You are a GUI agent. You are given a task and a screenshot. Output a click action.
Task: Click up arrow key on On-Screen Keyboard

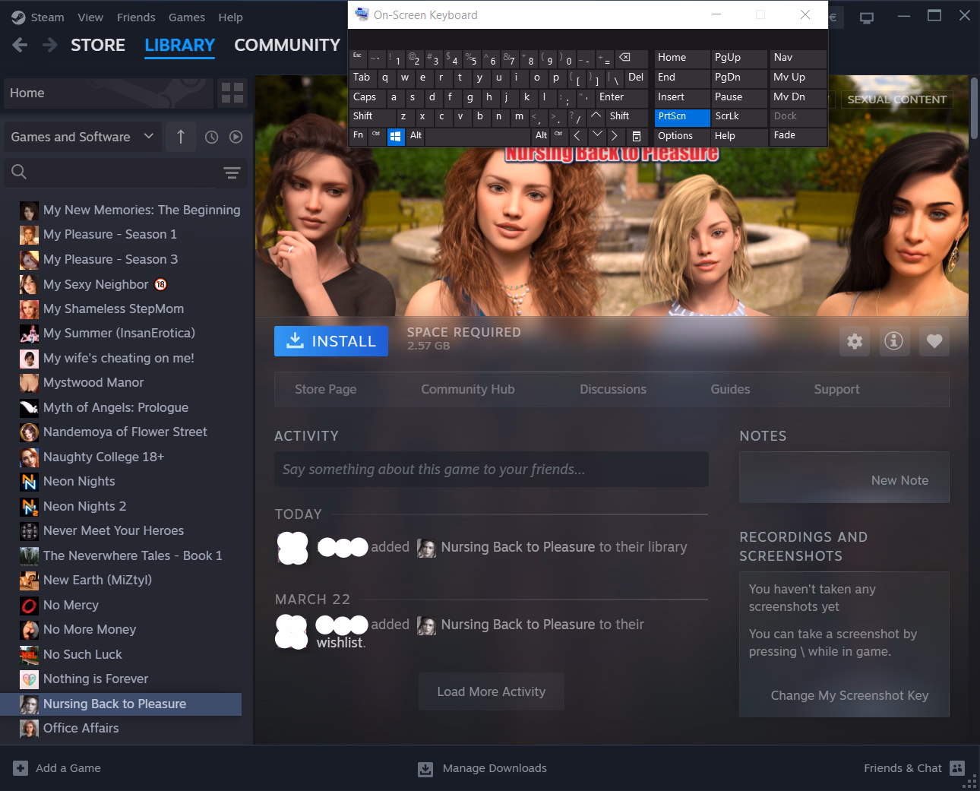596,116
